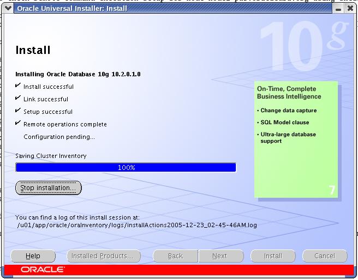
Task: Select the 'Setup successful' status text
Action: (x=48, y=112)
